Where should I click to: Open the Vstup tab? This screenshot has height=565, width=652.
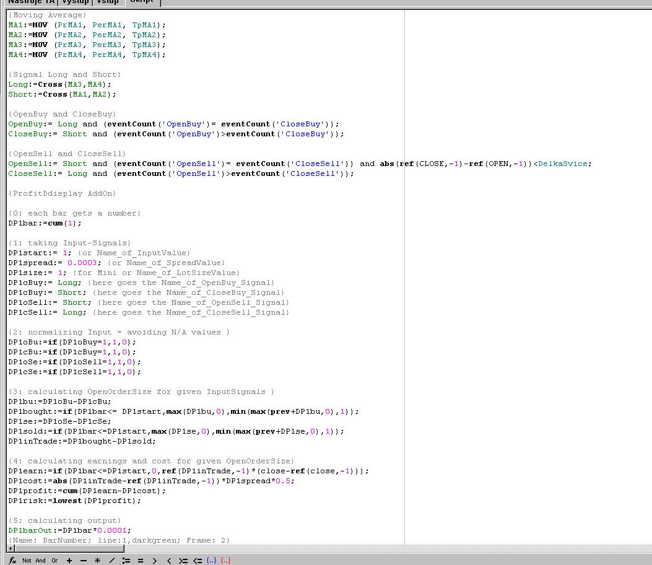click(x=108, y=2)
